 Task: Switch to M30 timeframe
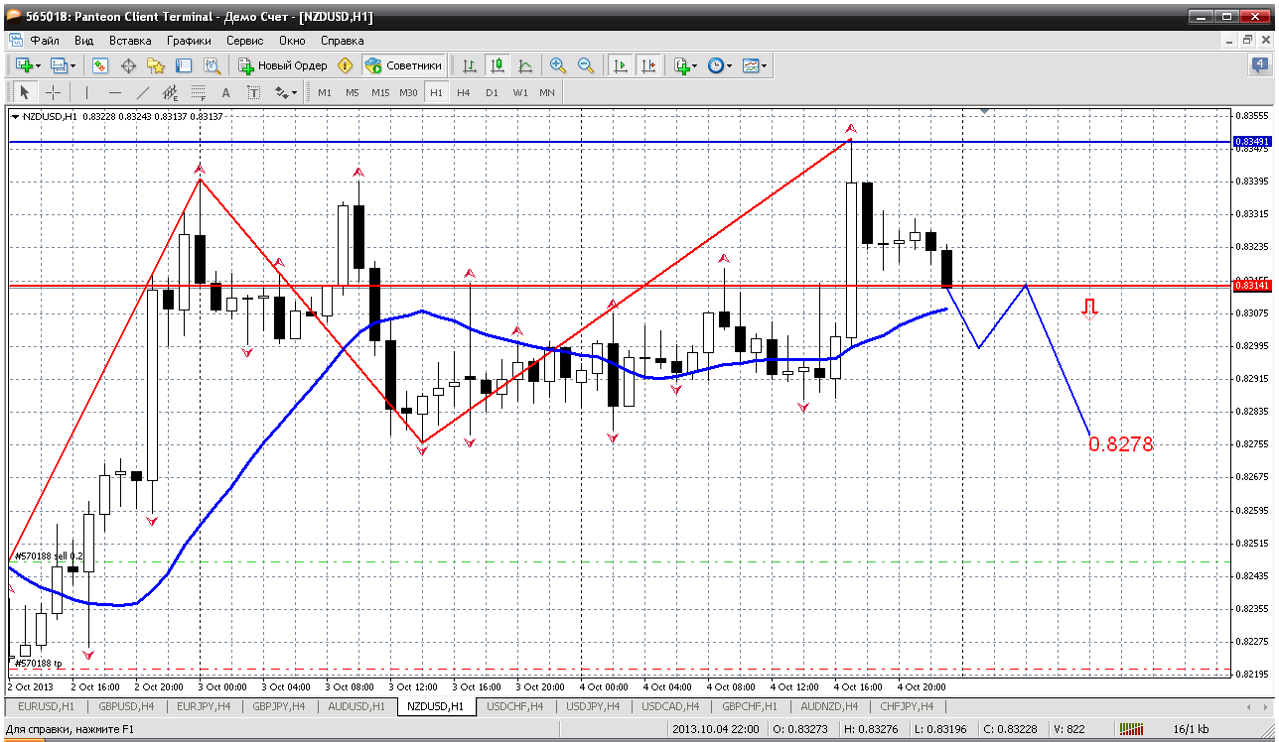click(408, 92)
